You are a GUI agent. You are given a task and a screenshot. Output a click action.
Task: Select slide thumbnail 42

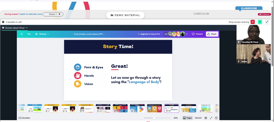coord(137,108)
